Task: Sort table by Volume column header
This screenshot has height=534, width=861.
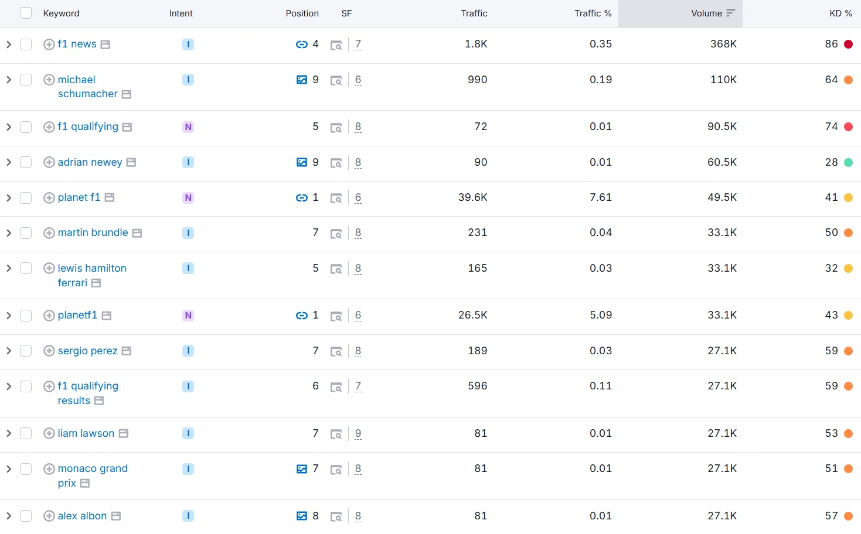Action: (x=706, y=13)
